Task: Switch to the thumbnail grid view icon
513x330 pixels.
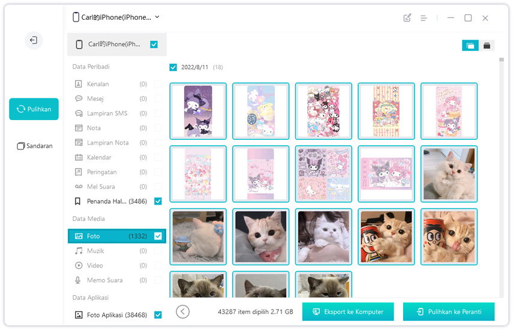Action: [x=470, y=46]
